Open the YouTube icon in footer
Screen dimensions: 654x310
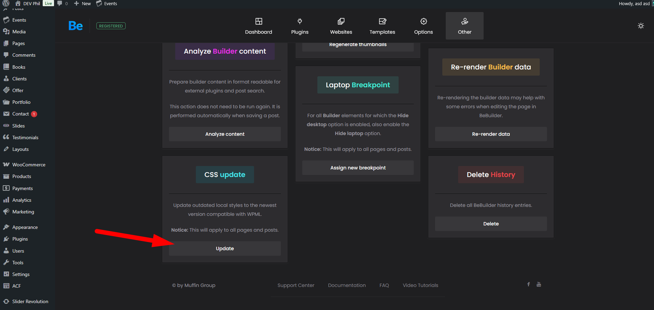pos(539,284)
